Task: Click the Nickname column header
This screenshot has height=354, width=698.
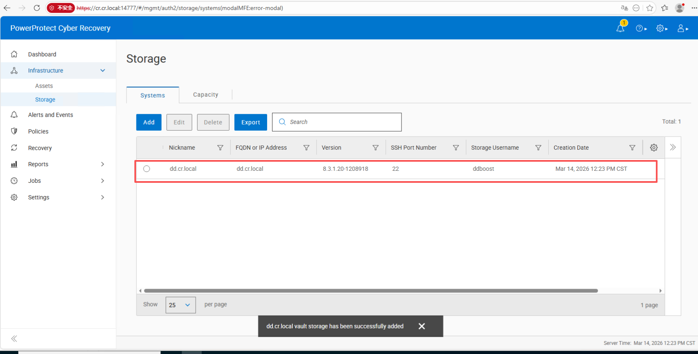Action: (182, 148)
